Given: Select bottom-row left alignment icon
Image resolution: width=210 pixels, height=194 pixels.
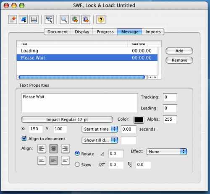Looking at the screenshot, I should (x=42, y=160).
